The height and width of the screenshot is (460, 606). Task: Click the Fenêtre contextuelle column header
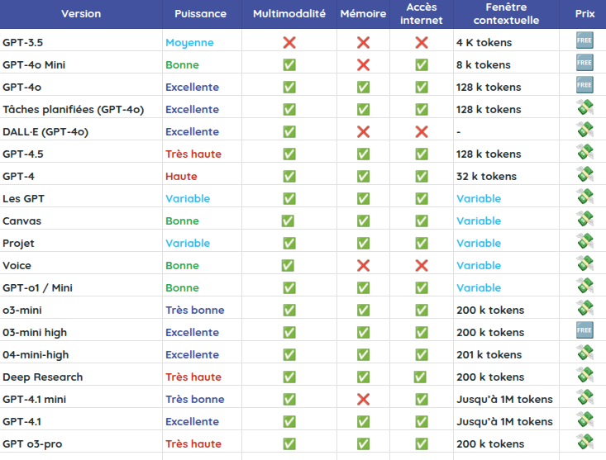tap(506, 14)
